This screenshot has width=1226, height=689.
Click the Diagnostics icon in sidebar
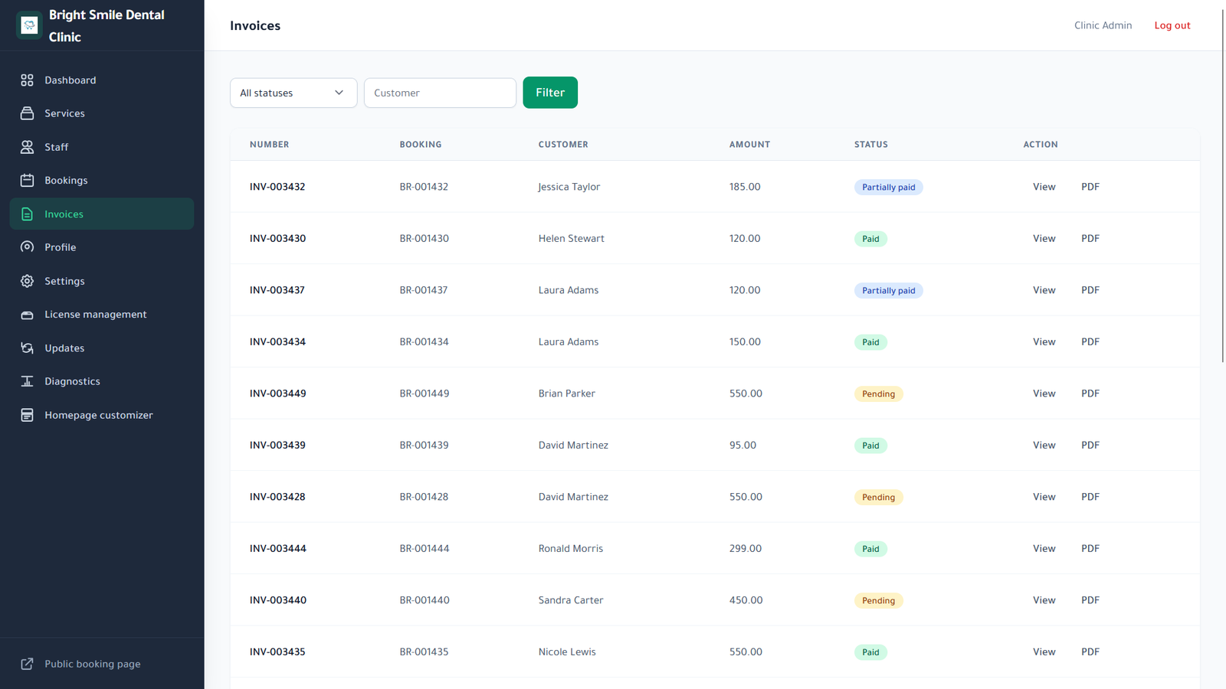point(27,381)
